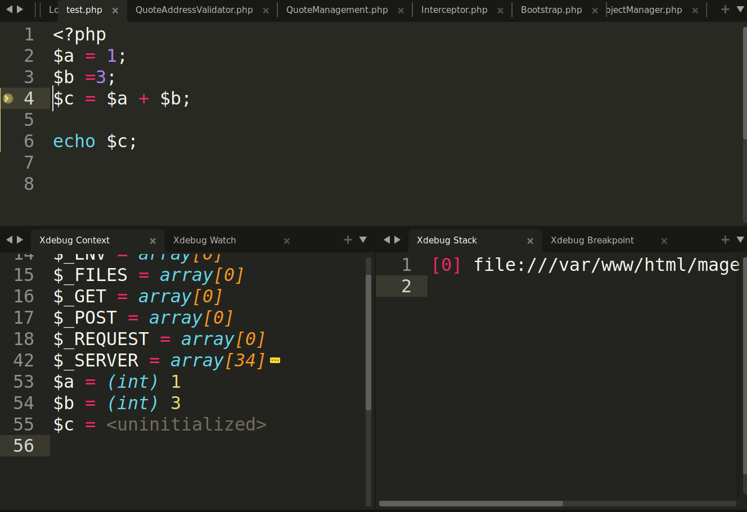The height and width of the screenshot is (512, 747).
Task: Open the QuoteAddressValidator.php tab
Action: 194,10
